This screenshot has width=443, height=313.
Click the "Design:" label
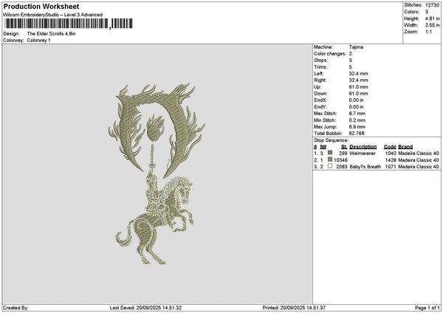[11, 34]
